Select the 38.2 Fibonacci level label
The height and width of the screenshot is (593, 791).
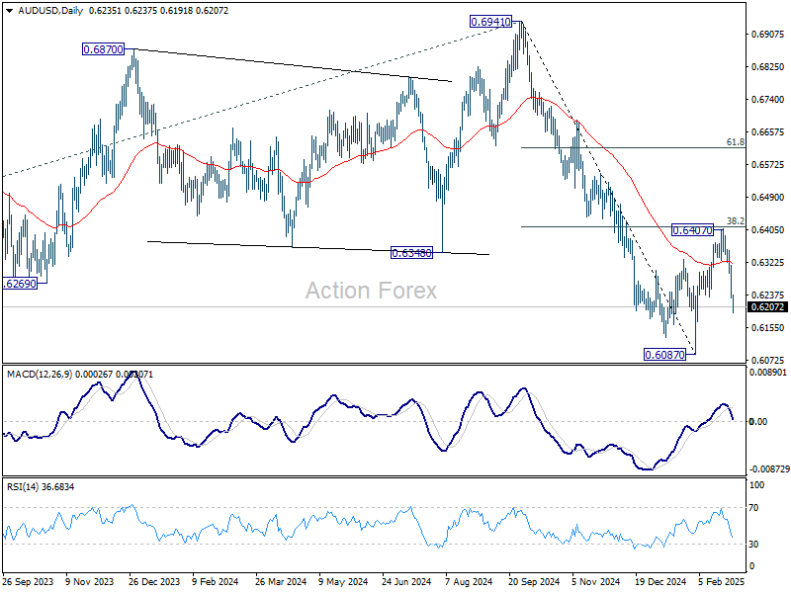pyautogui.click(x=736, y=220)
